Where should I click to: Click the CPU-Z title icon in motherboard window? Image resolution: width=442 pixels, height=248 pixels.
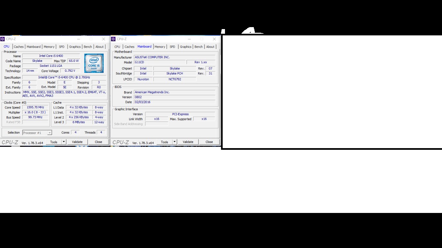tap(113, 39)
